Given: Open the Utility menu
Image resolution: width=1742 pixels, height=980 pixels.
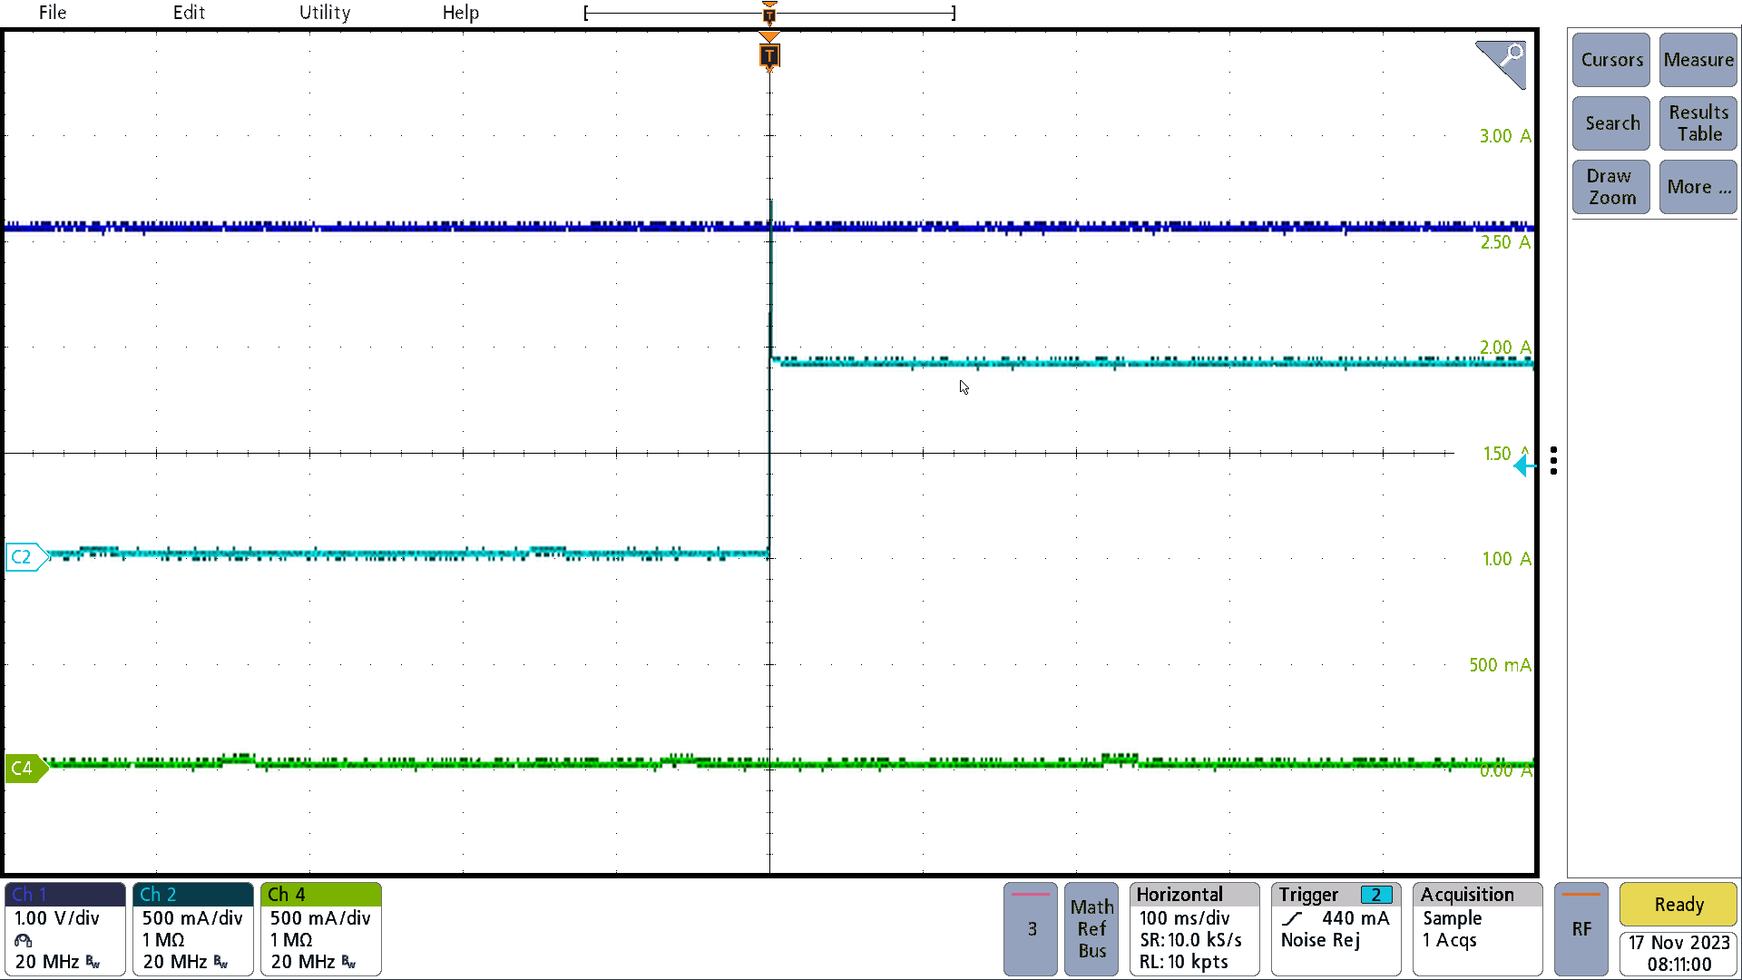Looking at the screenshot, I should [325, 13].
